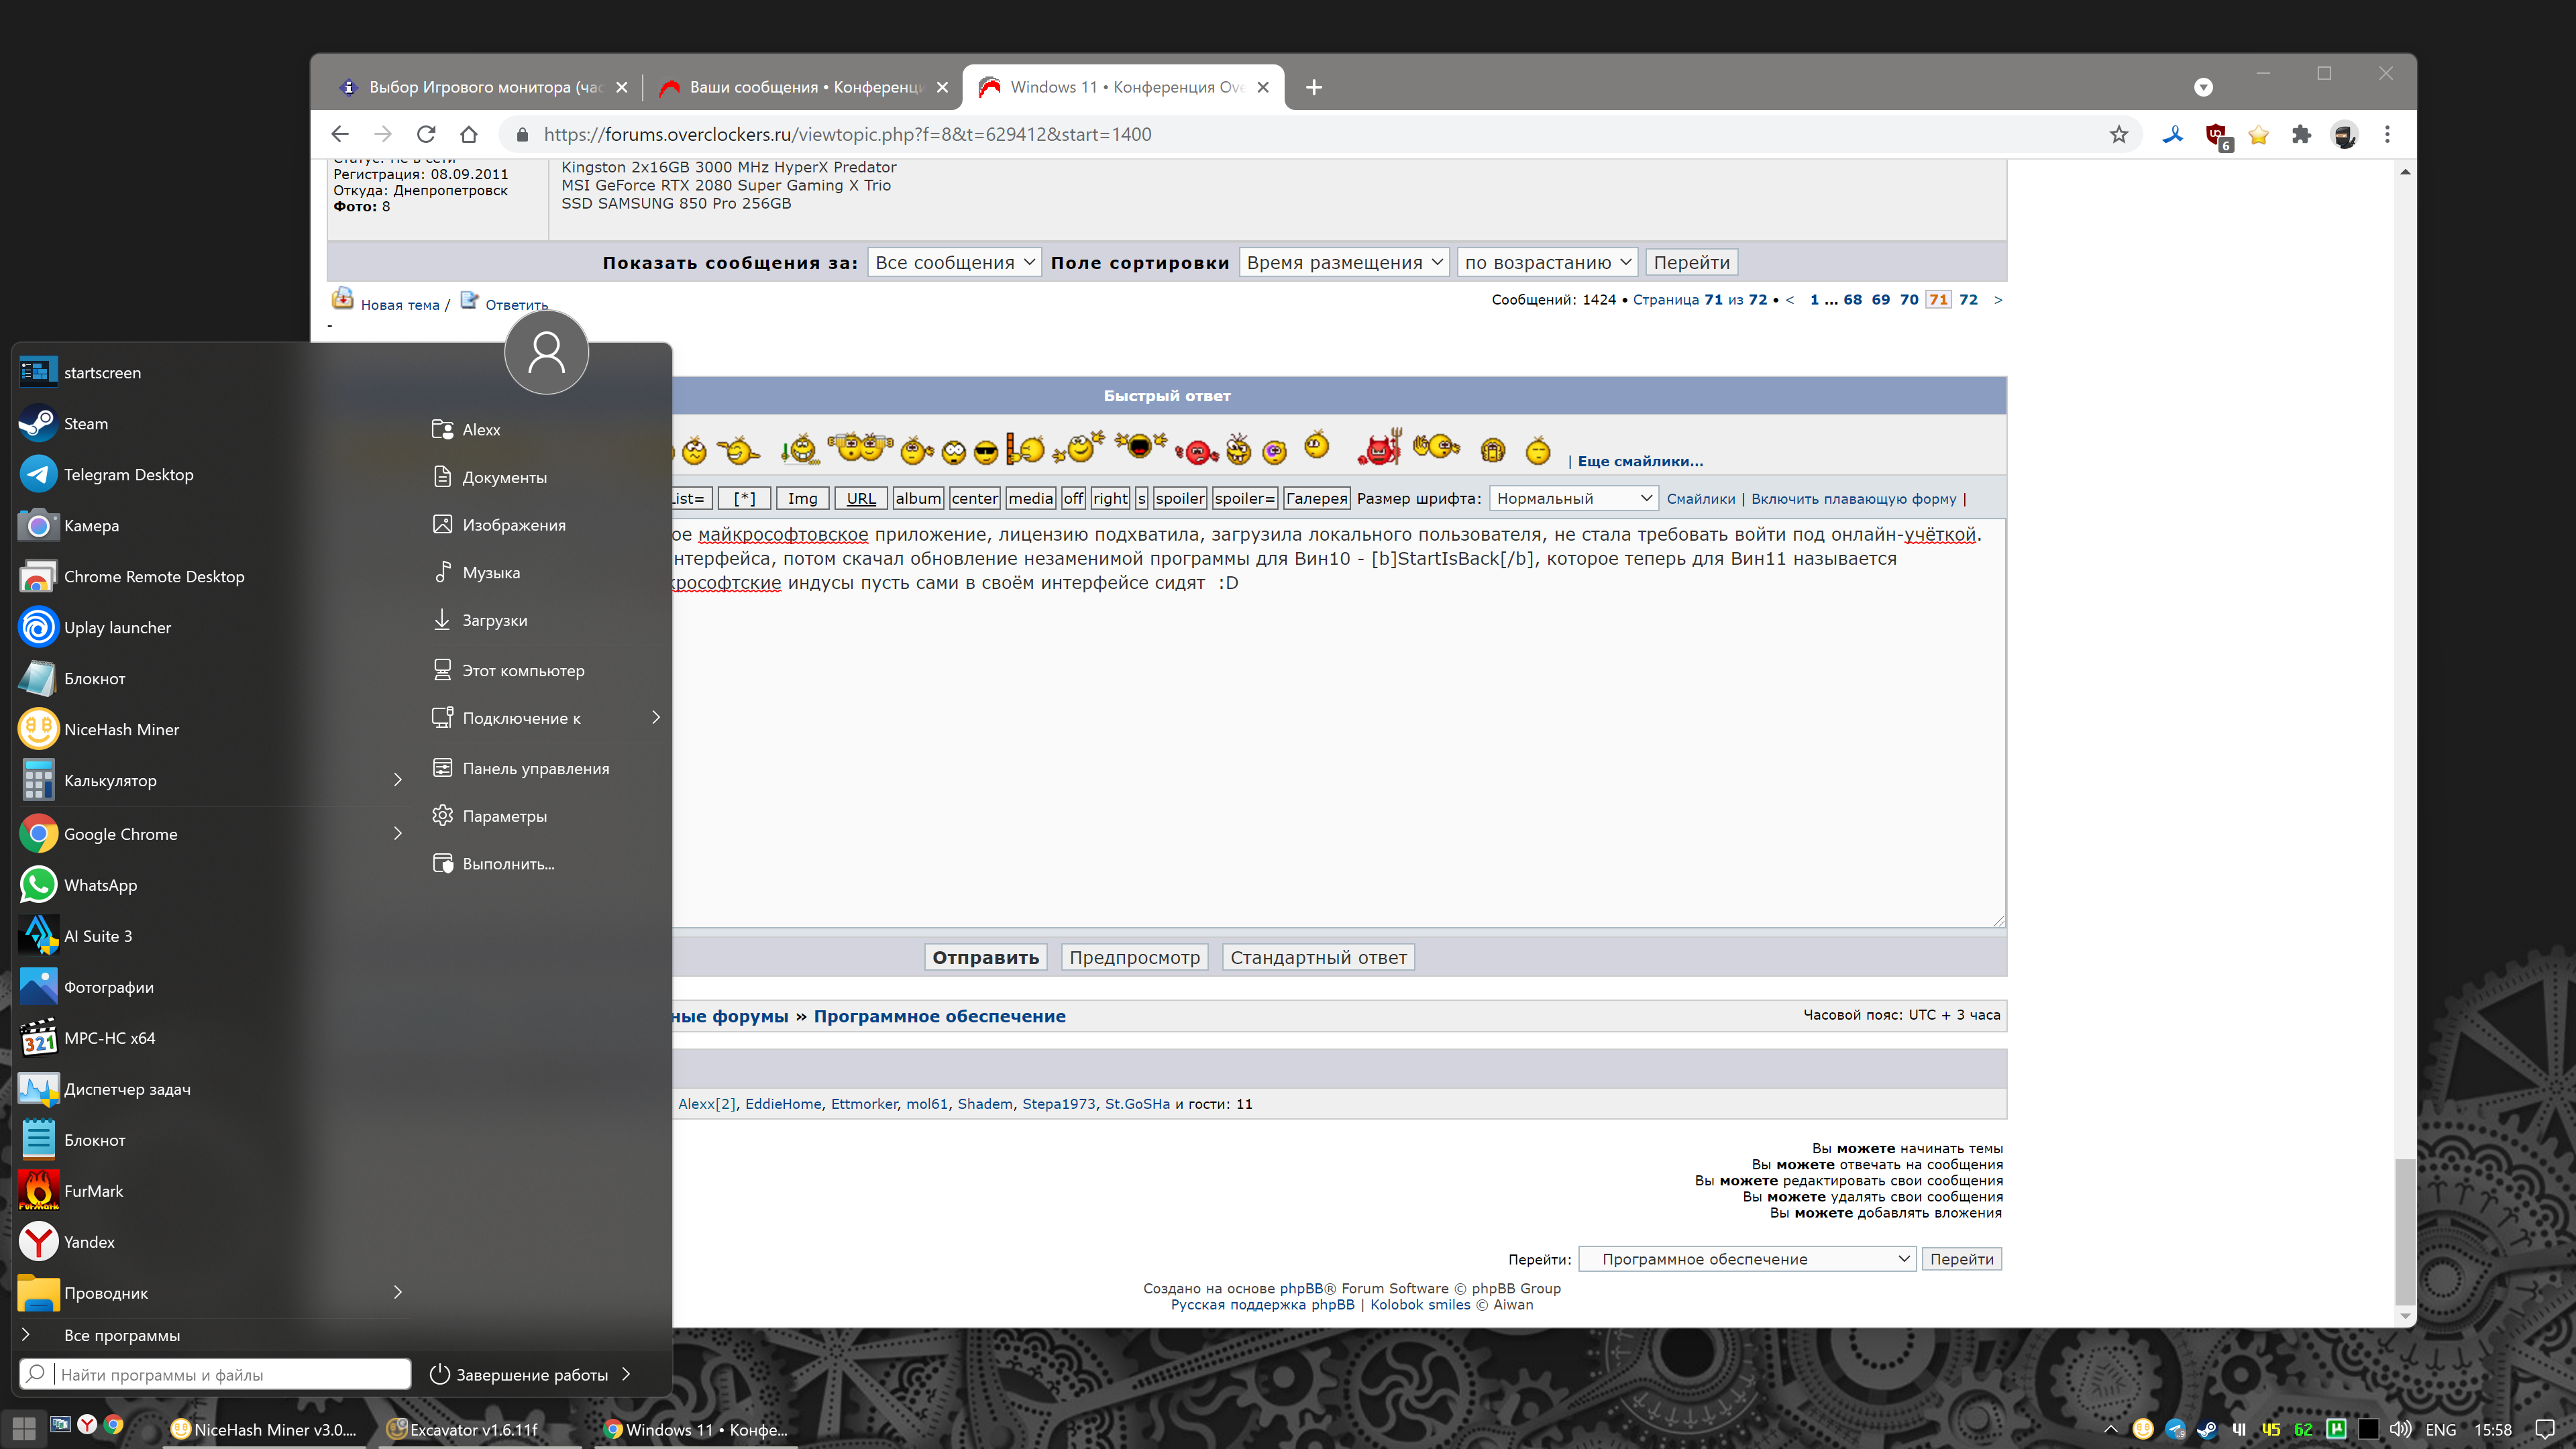Open the Chrome extensions puzzle icon

coord(2301,134)
